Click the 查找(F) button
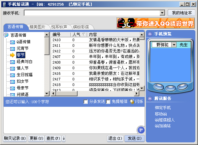 [x=53, y=138]
